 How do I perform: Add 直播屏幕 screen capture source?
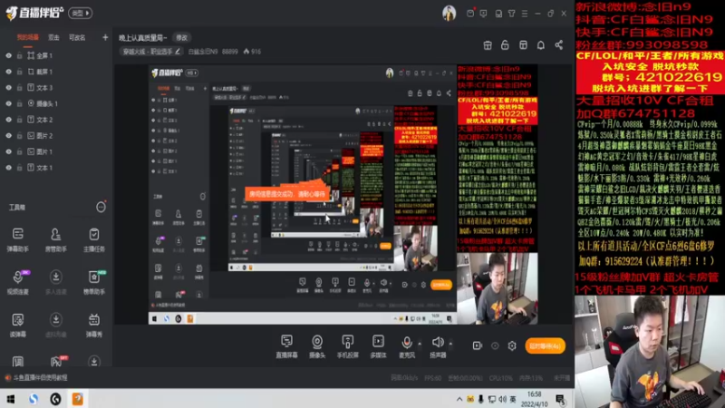click(286, 346)
